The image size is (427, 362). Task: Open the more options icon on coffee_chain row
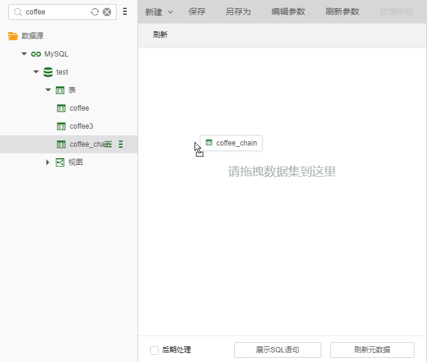point(121,144)
